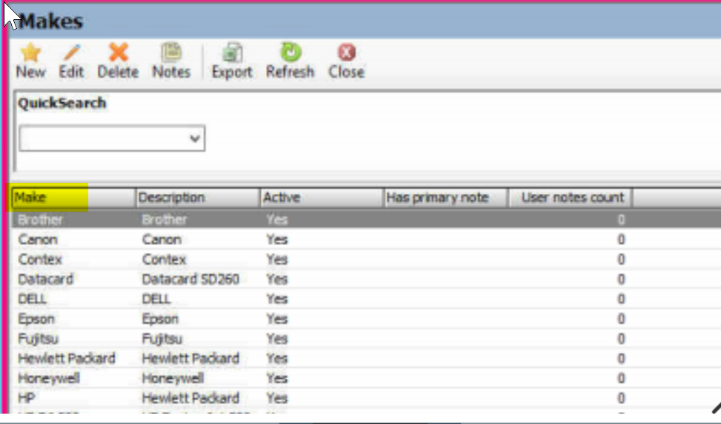Click the 0 notes count in Honeywell row
721x424 pixels.
pos(621,378)
